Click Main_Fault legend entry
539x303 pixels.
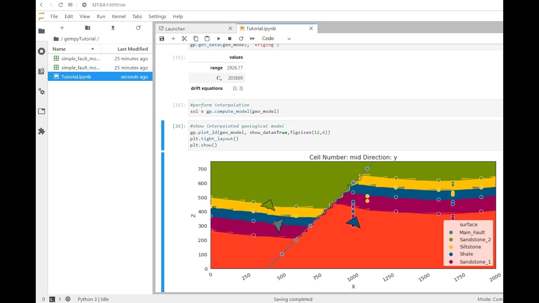coord(467,232)
